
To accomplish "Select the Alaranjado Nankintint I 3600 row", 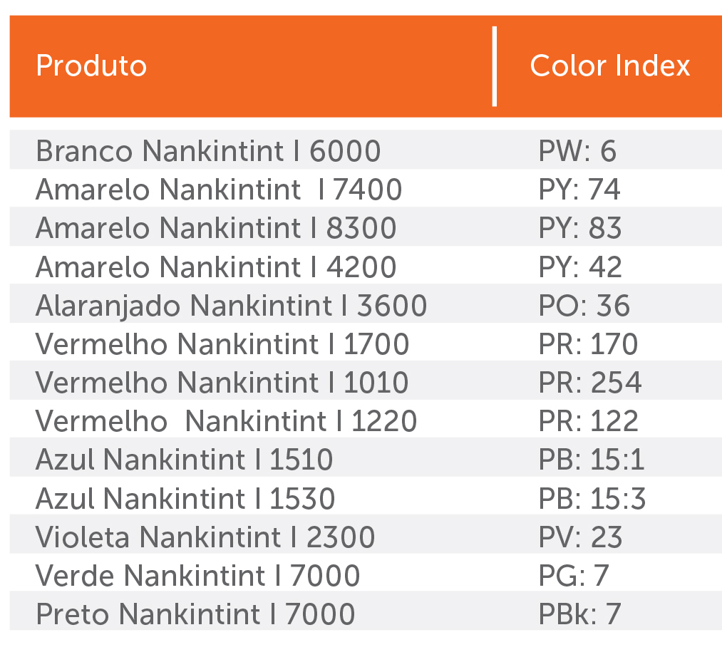I will point(231,306).
